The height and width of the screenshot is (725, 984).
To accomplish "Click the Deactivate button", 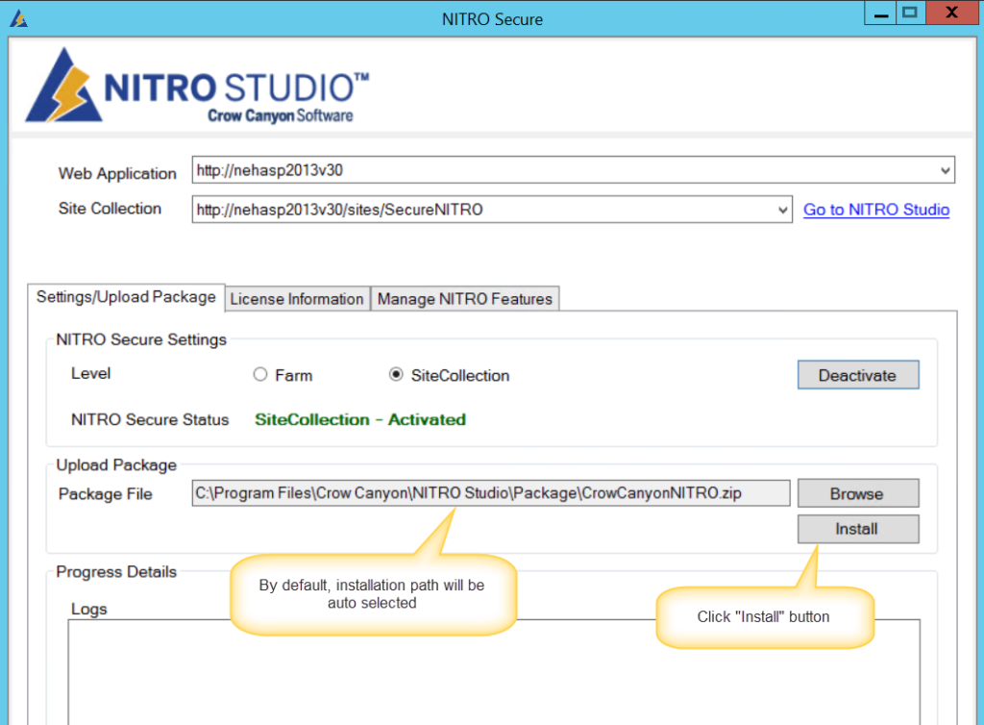I will click(857, 374).
